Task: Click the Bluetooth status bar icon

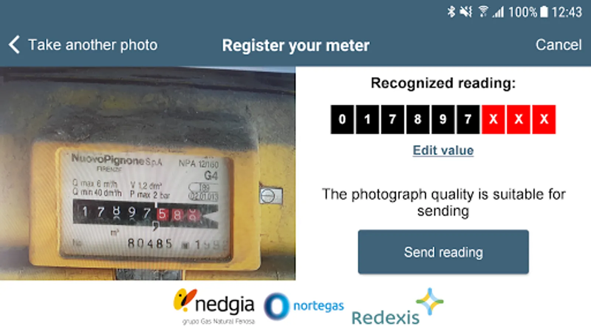Action: (x=451, y=12)
